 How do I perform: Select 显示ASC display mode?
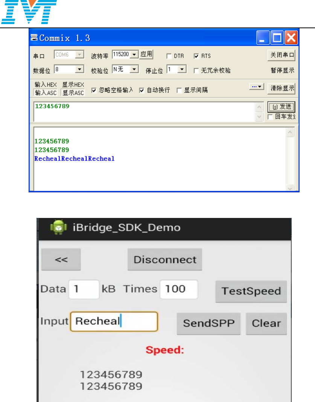(x=73, y=93)
